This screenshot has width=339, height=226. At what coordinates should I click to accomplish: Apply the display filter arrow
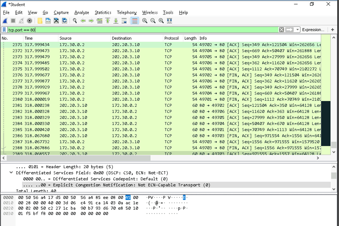[289, 30]
